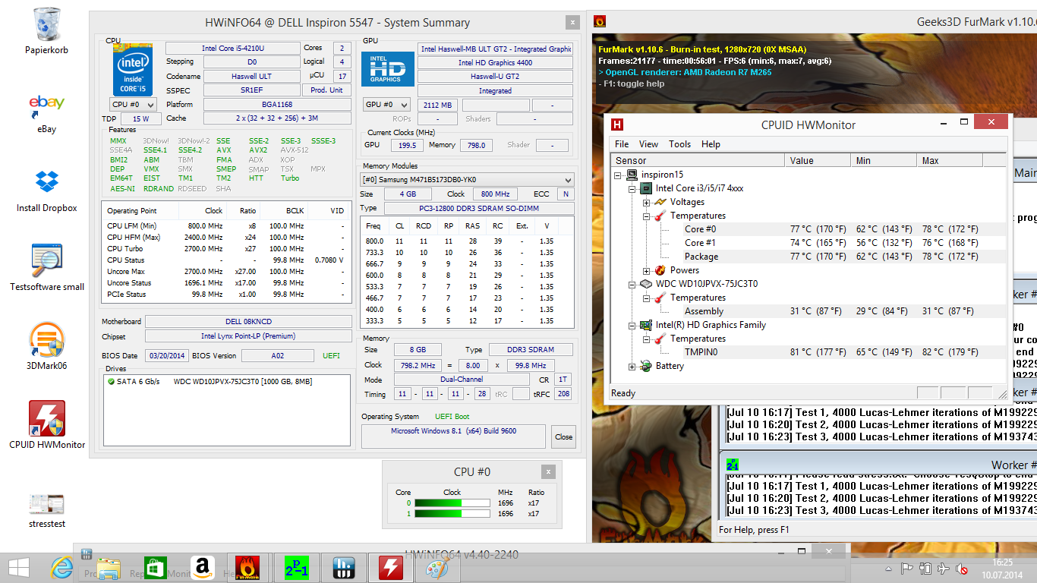Open the View menu in HWMonitor

[x=648, y=144]
